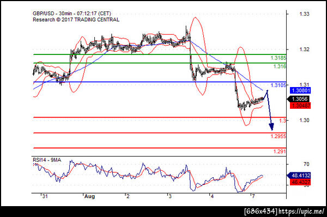Click the '2' date label on time axis
Viewport: 327px width, 217px height.
pyautogui.click(x=128, y=196)
